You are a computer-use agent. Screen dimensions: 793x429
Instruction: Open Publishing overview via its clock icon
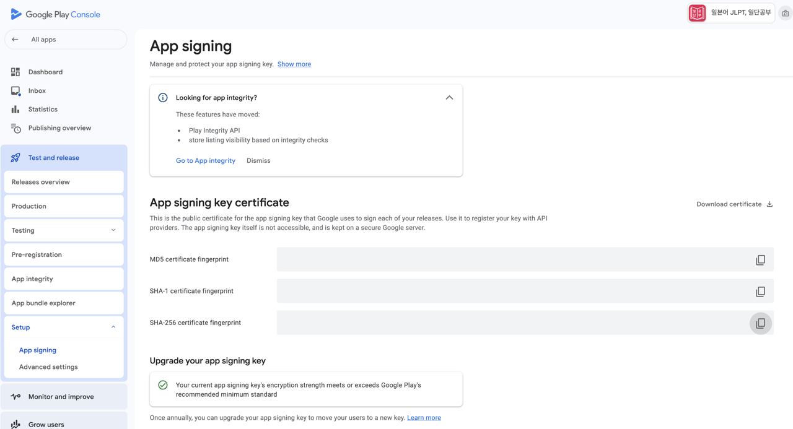click(15, 128)
